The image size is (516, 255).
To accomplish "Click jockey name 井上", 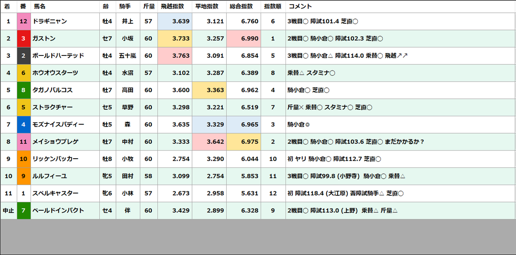I will [x=128, y=22].
